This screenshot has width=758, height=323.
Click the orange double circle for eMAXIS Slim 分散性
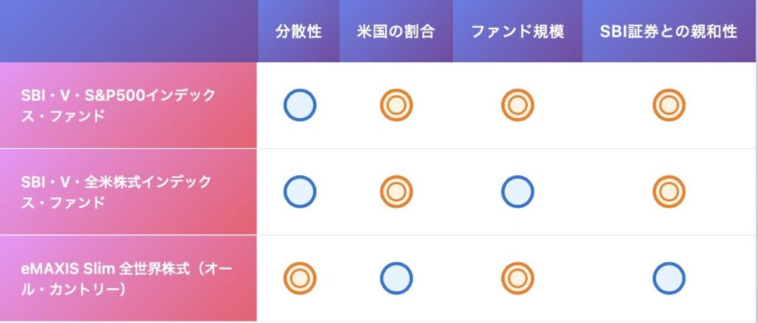300,279
